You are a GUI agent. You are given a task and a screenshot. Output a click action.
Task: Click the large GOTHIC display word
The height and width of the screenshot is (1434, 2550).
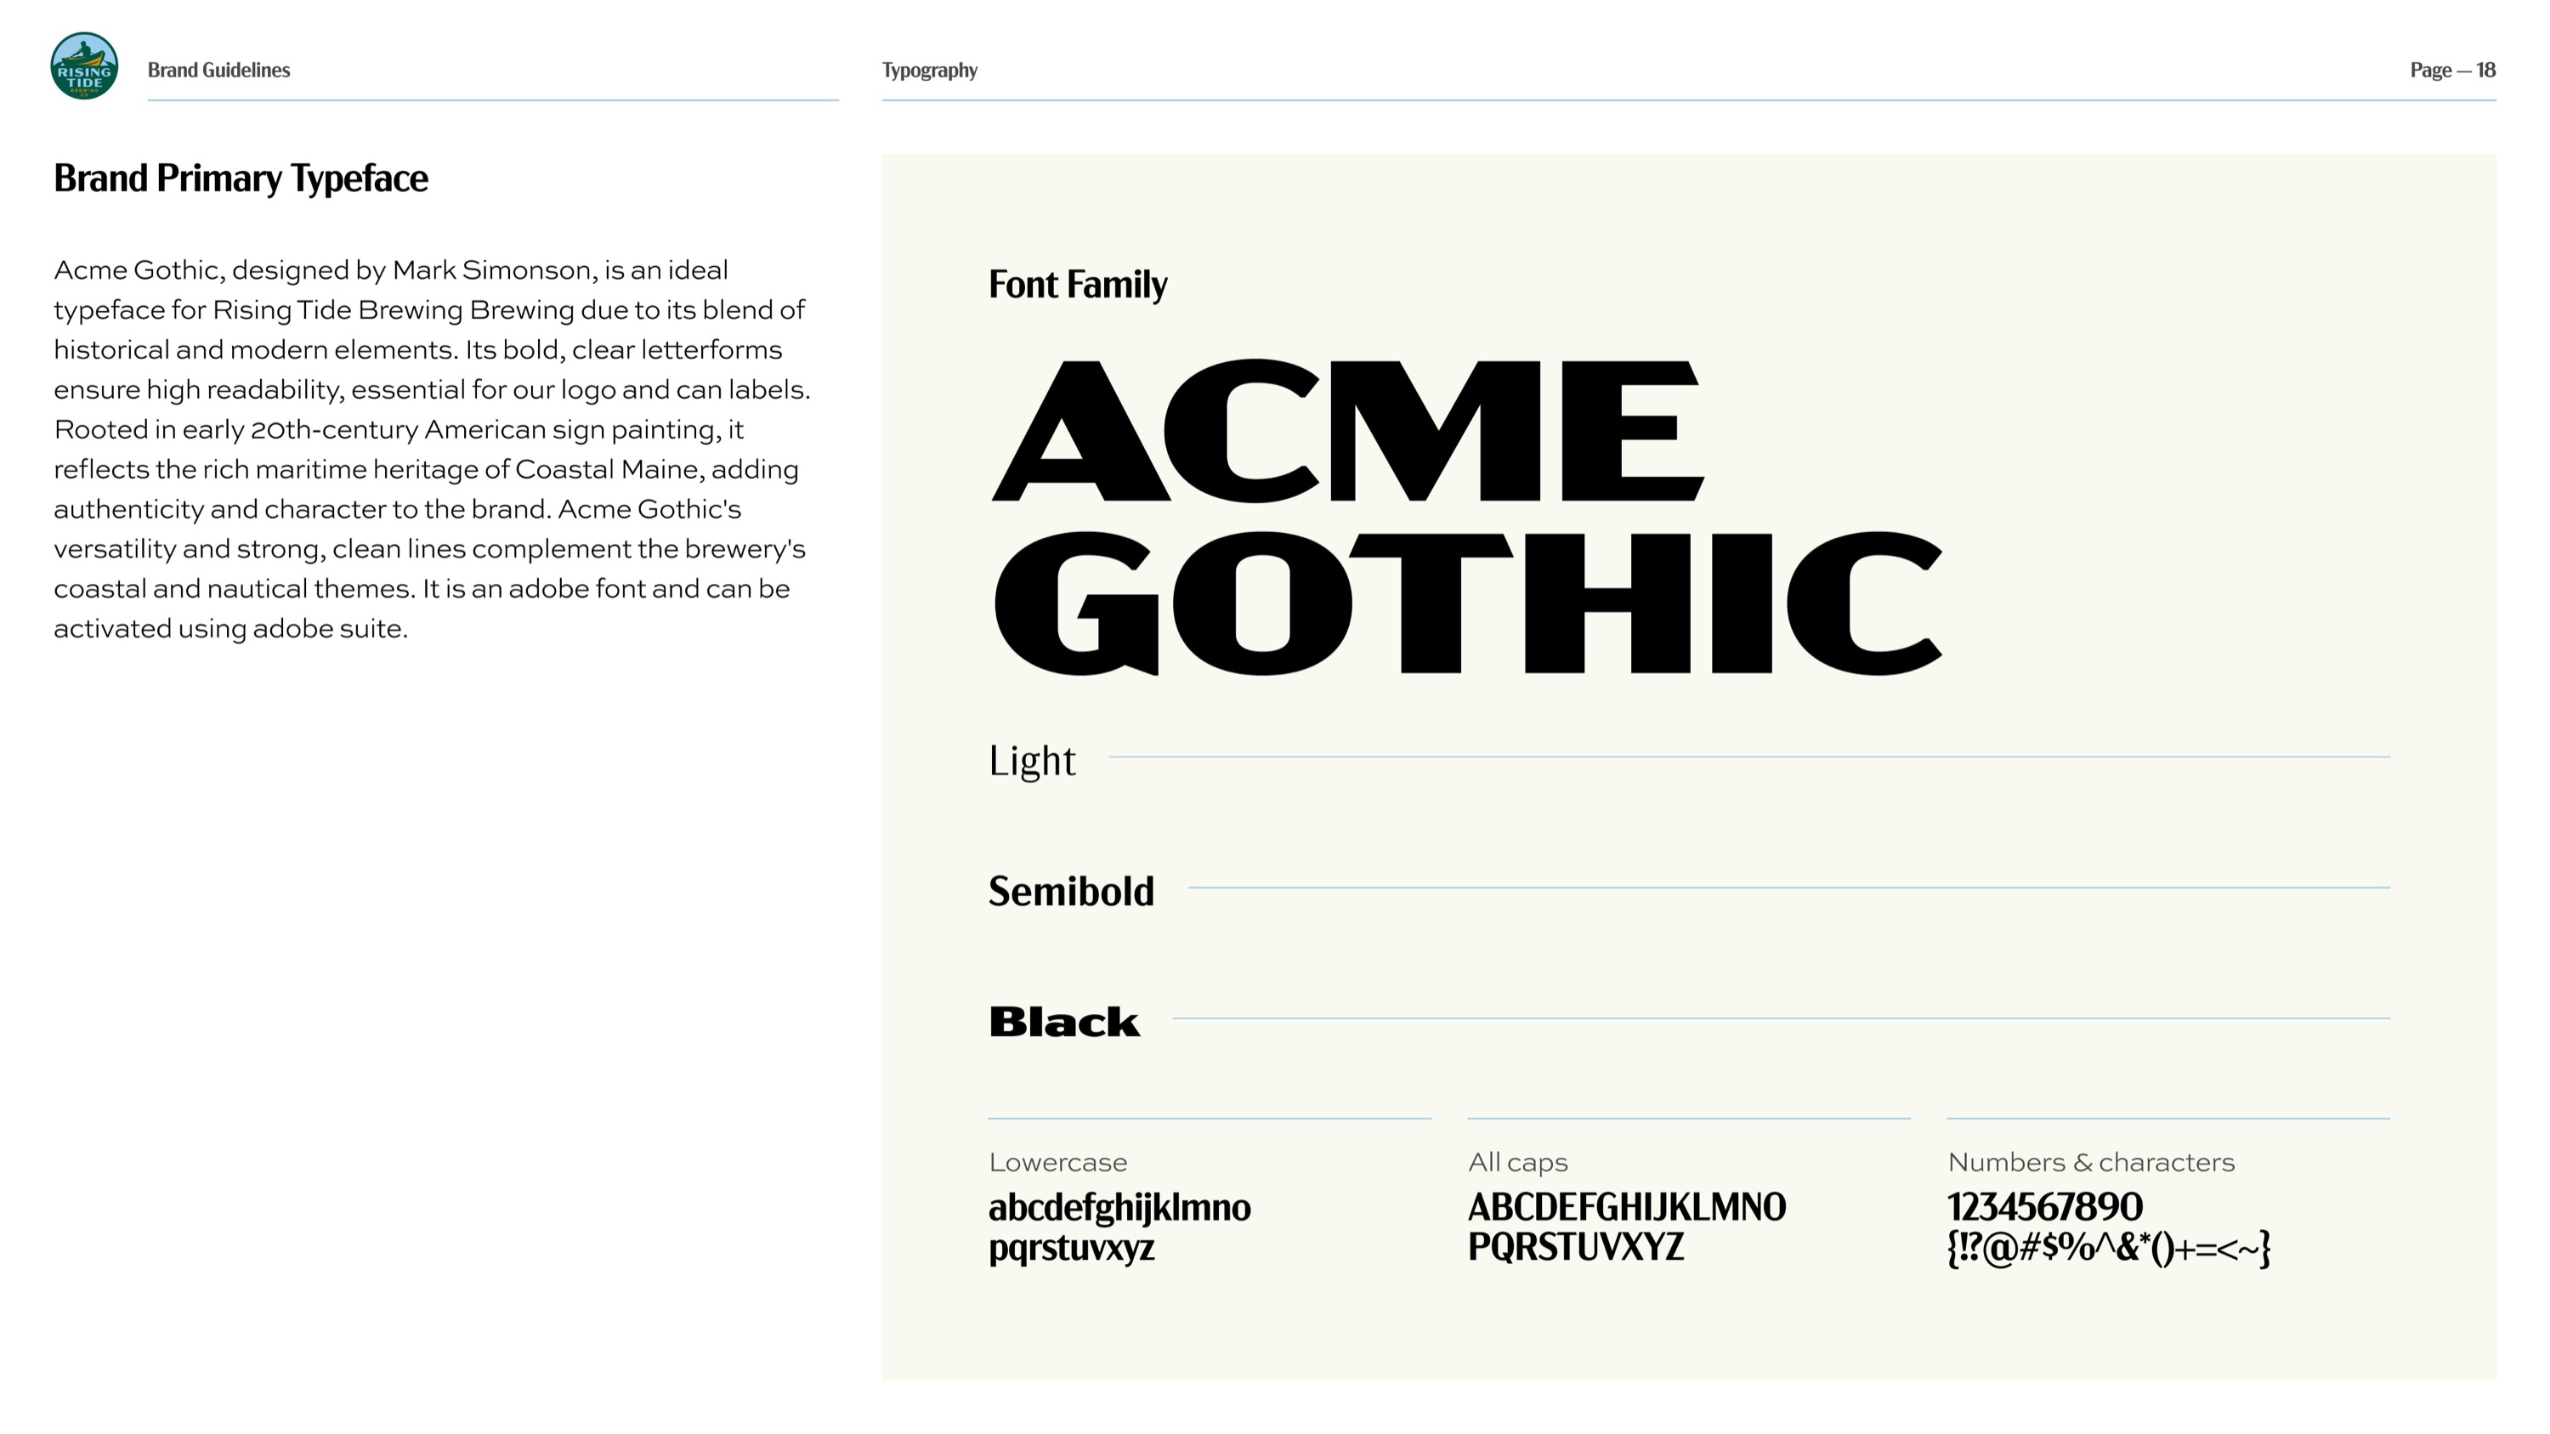[x=1467, y=604]
